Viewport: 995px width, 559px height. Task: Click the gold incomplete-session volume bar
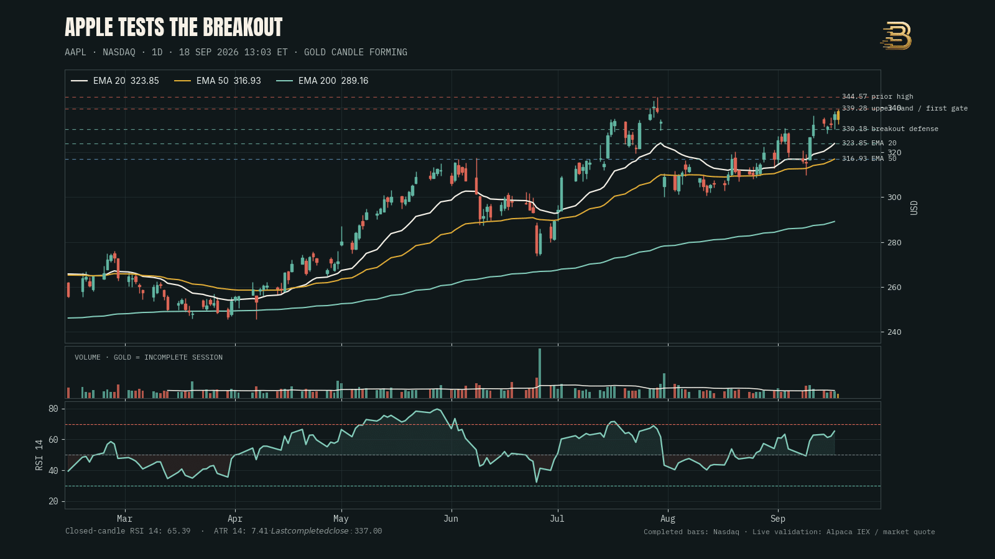click(x=838, y=396)
